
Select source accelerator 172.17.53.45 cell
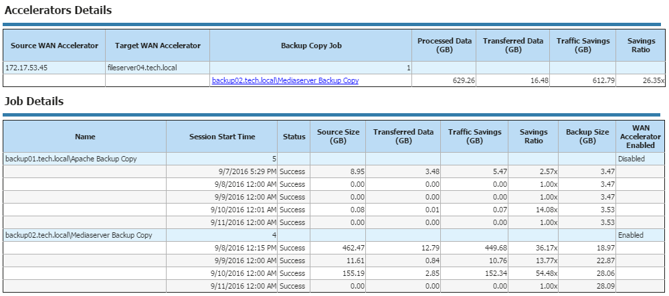54,68
